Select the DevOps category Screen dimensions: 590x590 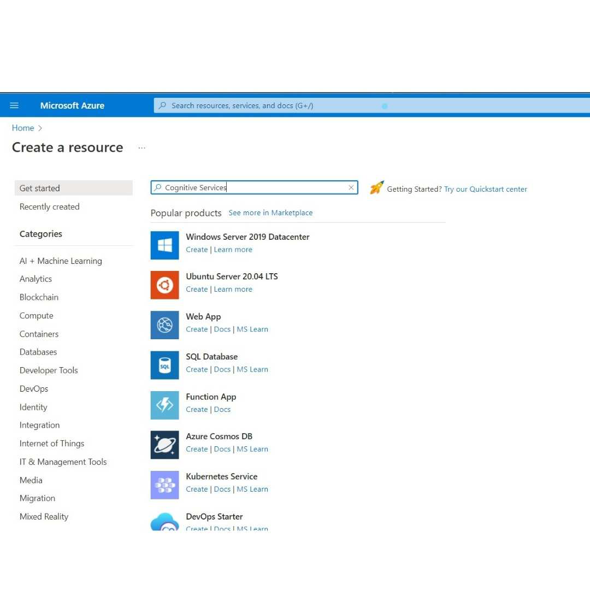[x=34, y=389]
